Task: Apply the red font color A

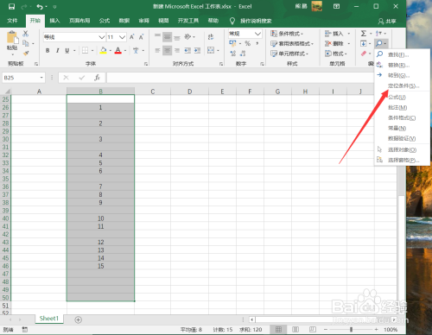Action: coord(118,51)
